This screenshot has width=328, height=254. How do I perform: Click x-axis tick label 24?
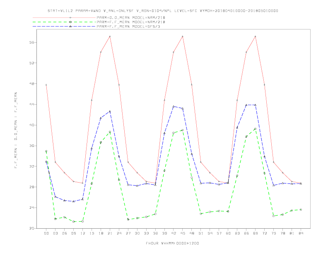point(119,233)
